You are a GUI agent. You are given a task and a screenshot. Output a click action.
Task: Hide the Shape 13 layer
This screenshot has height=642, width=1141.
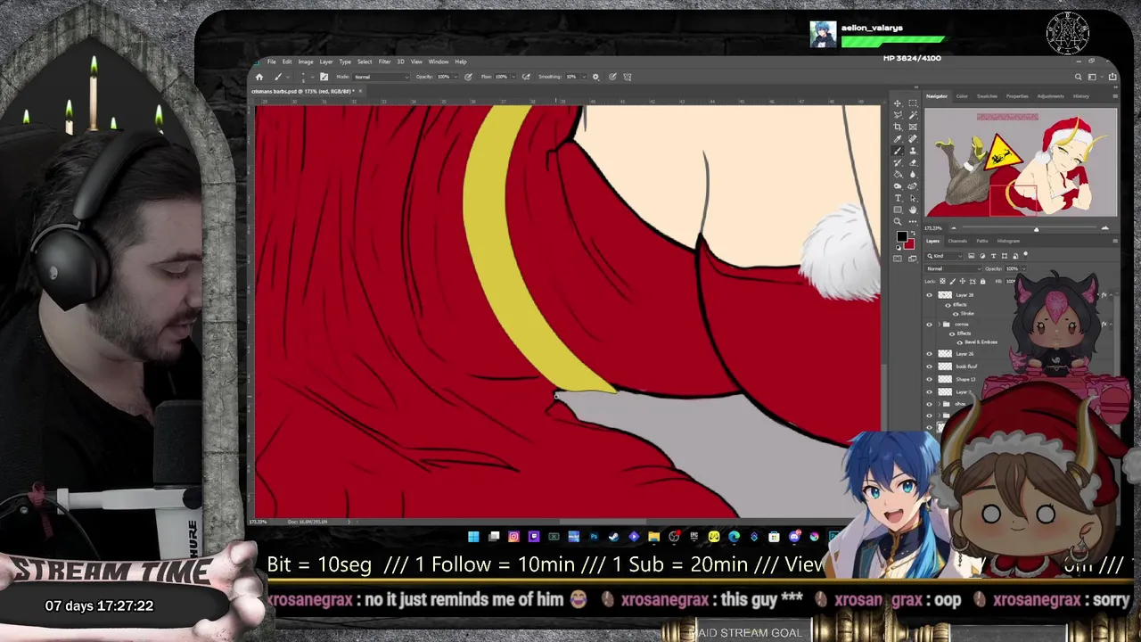(929, 379)
